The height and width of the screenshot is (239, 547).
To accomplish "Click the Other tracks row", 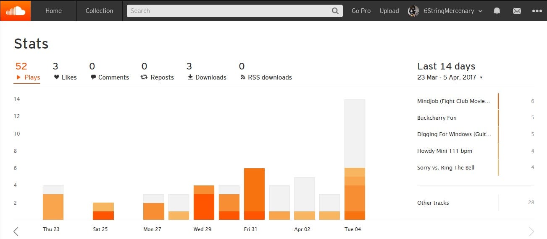I will point(476,203).
